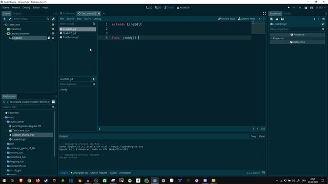Open script editor Go To menu
Screen dimensions: 328x184
pyautogui.click(x=88, y=19)
